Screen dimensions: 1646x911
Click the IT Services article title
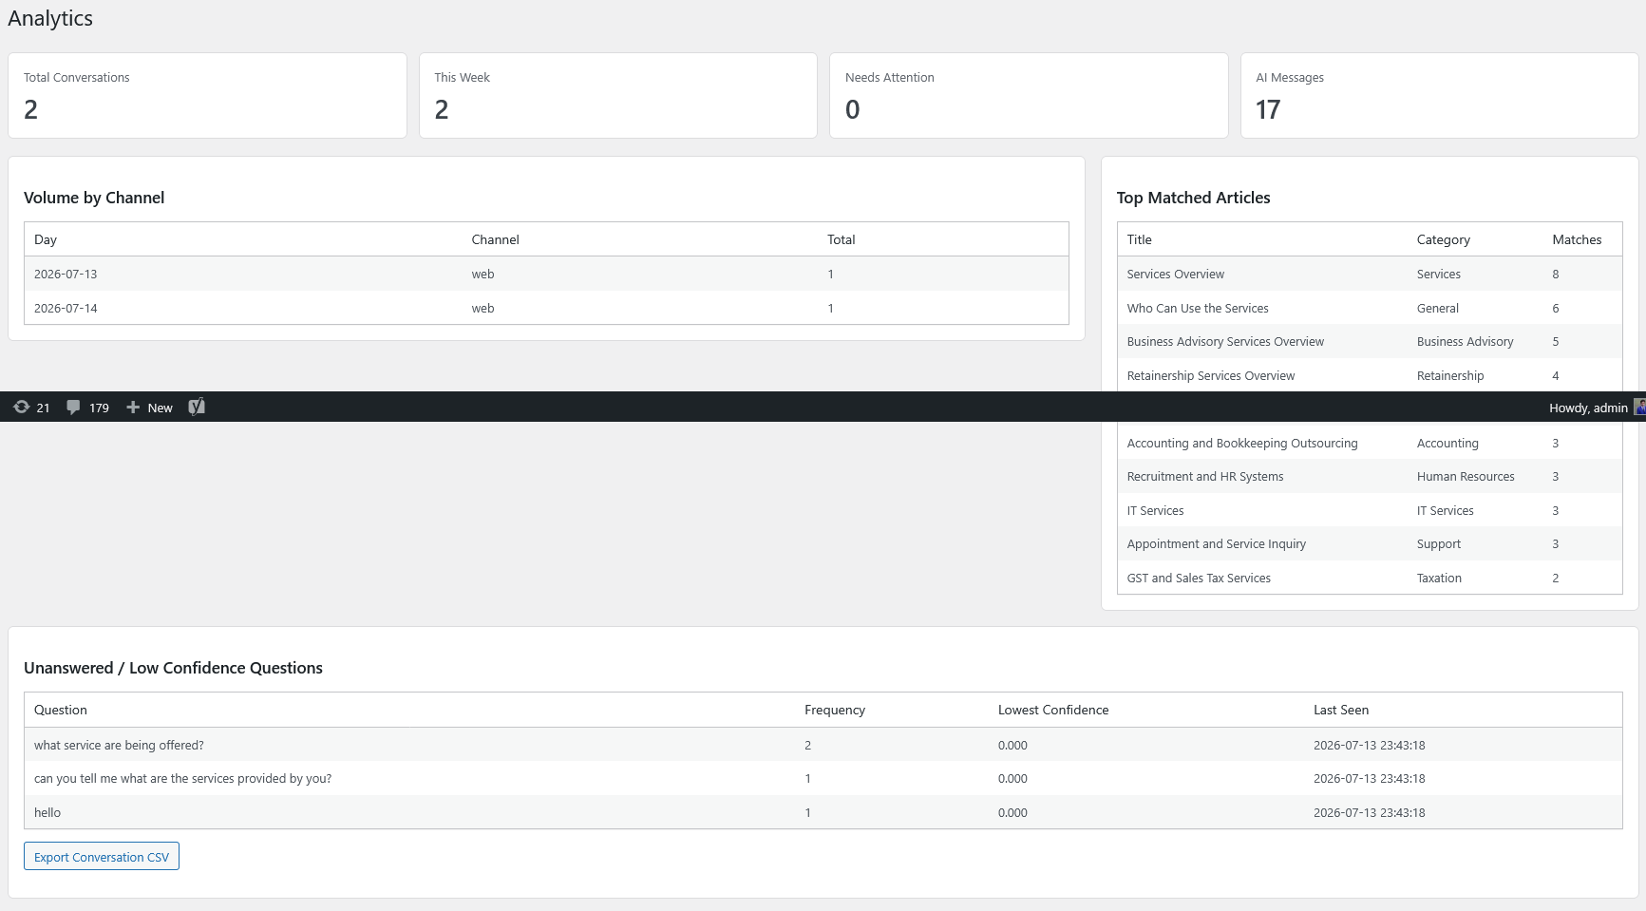[x=1155, y=510]
